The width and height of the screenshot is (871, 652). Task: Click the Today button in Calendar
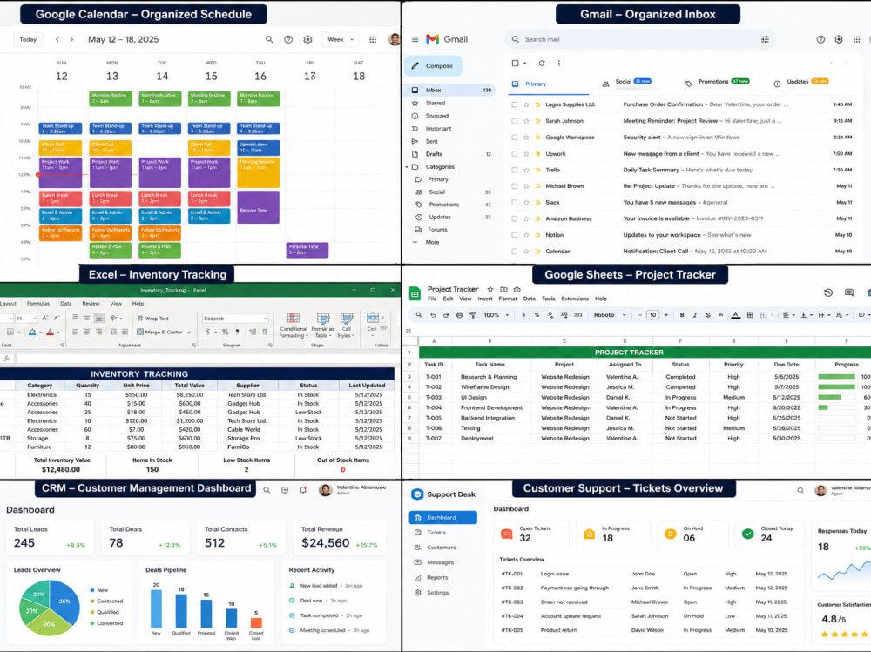[x=28, y=39]
